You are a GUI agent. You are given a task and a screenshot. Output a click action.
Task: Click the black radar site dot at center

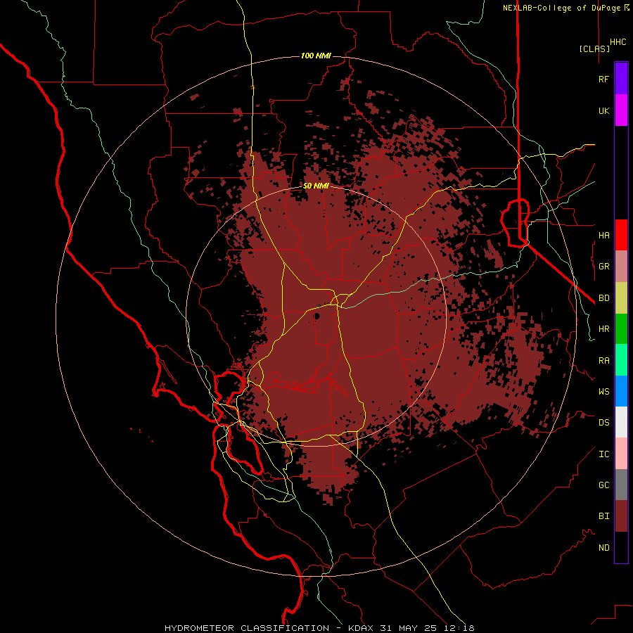pos(316,316)
